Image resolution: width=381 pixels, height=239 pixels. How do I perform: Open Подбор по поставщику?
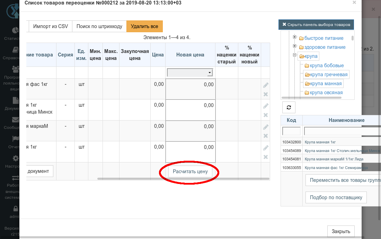click(336, 197)
